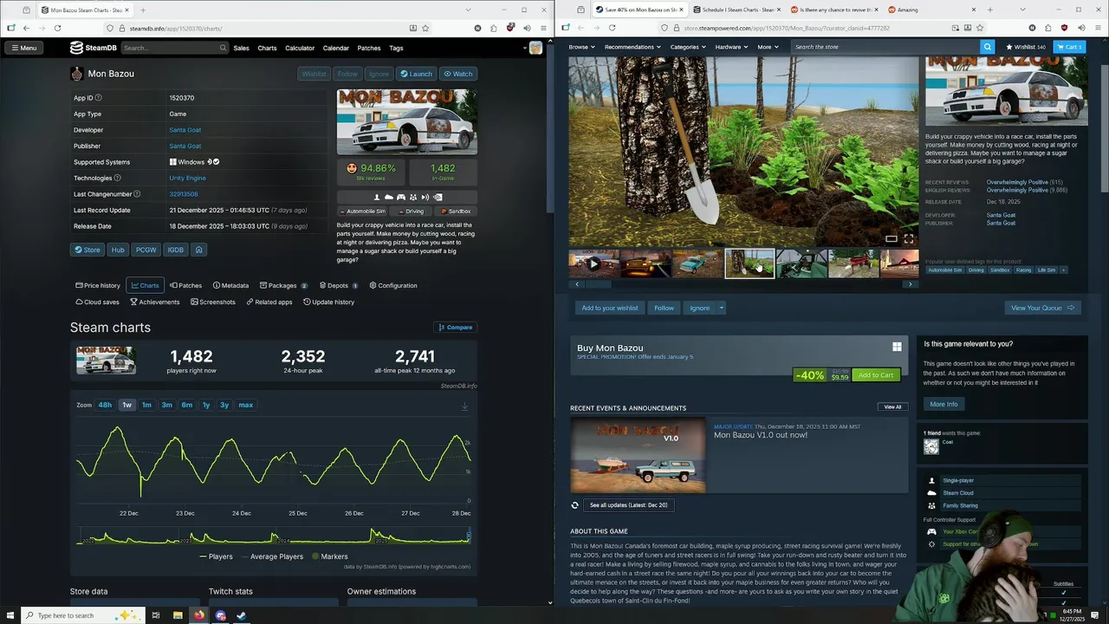Open the SteamDB browser's hamburger menu
The width and height of the screenshot is (1109, 624).
pyautogui.click(x=542, y=28)
